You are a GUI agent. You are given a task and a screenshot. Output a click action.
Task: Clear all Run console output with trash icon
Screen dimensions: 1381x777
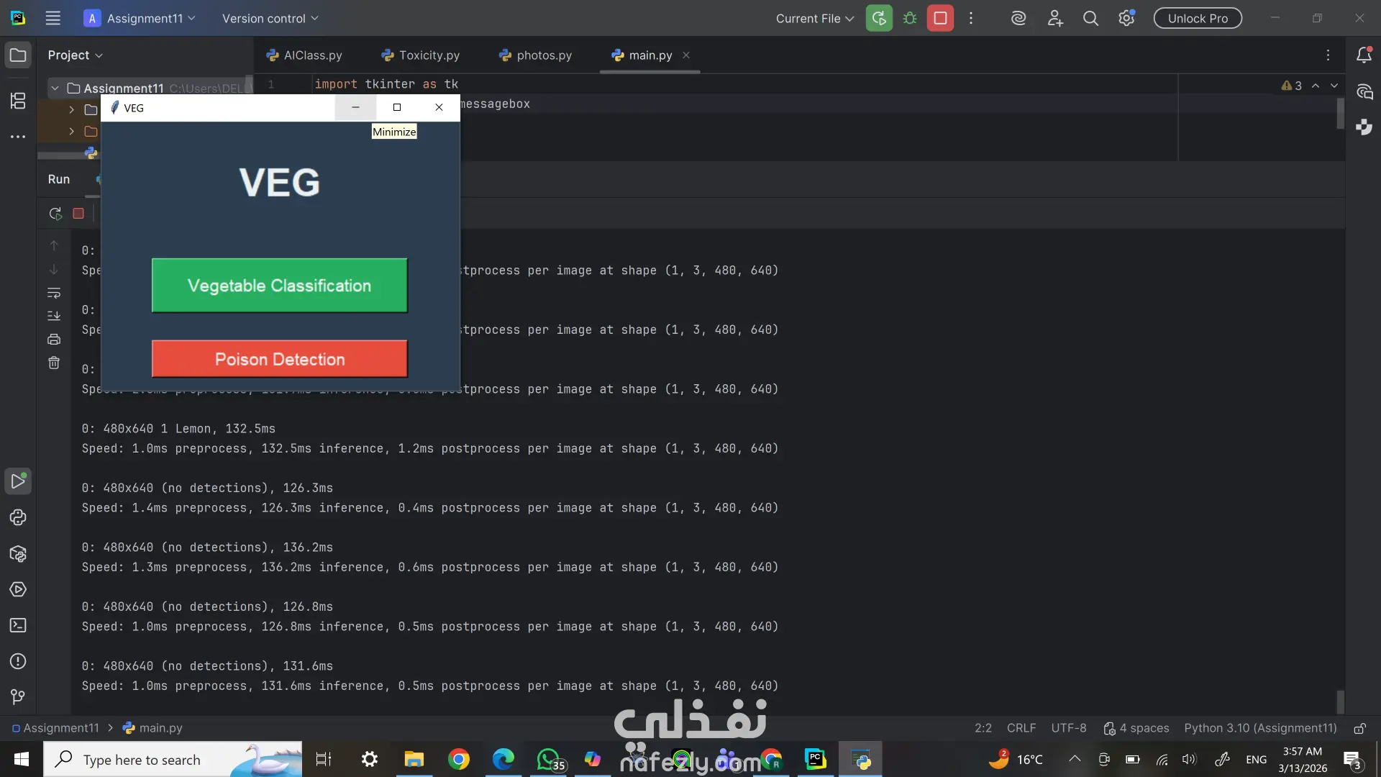point(54,363)
